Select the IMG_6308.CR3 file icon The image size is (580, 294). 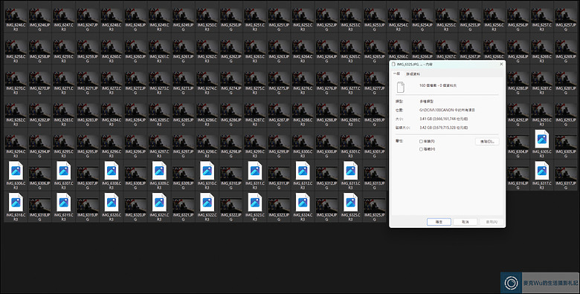click(x=112, y=171)
